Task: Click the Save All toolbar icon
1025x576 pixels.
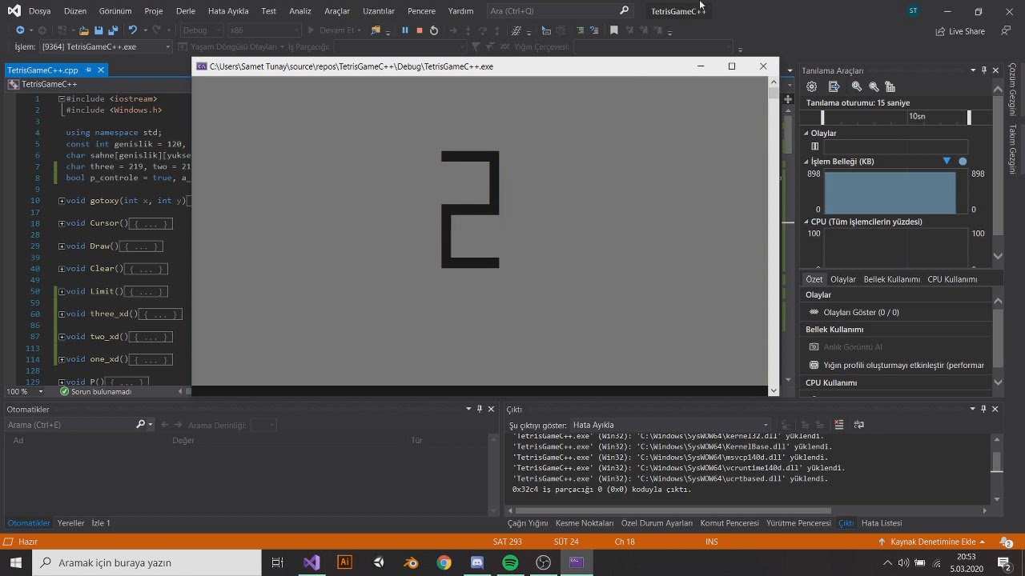Action: [x=113, y=30]
